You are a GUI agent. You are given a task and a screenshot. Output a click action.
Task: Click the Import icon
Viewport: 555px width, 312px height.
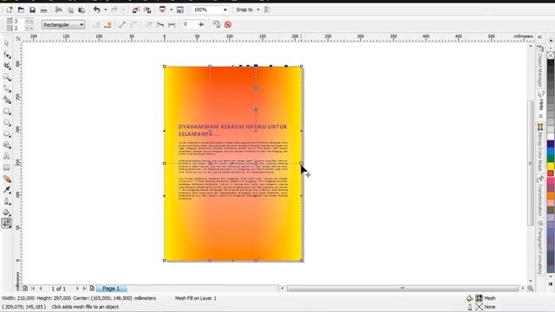136,10
